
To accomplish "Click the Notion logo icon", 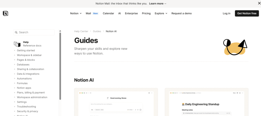I will (x=6, y=13).
